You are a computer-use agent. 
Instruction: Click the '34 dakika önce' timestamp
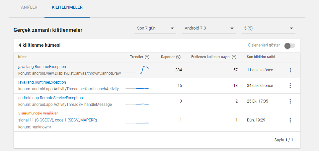260,86
